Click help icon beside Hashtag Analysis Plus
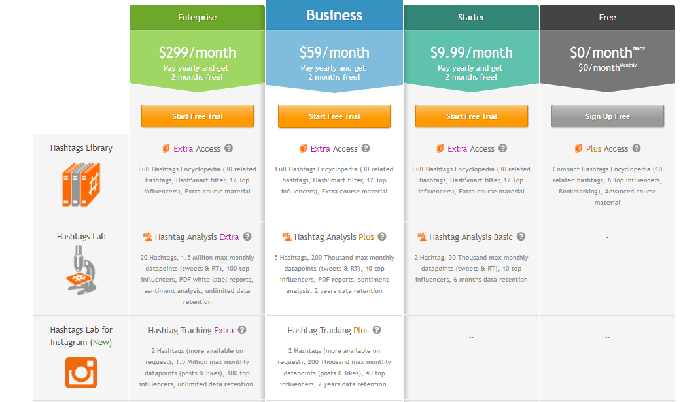Screen dimensions: 681x402 382,237
